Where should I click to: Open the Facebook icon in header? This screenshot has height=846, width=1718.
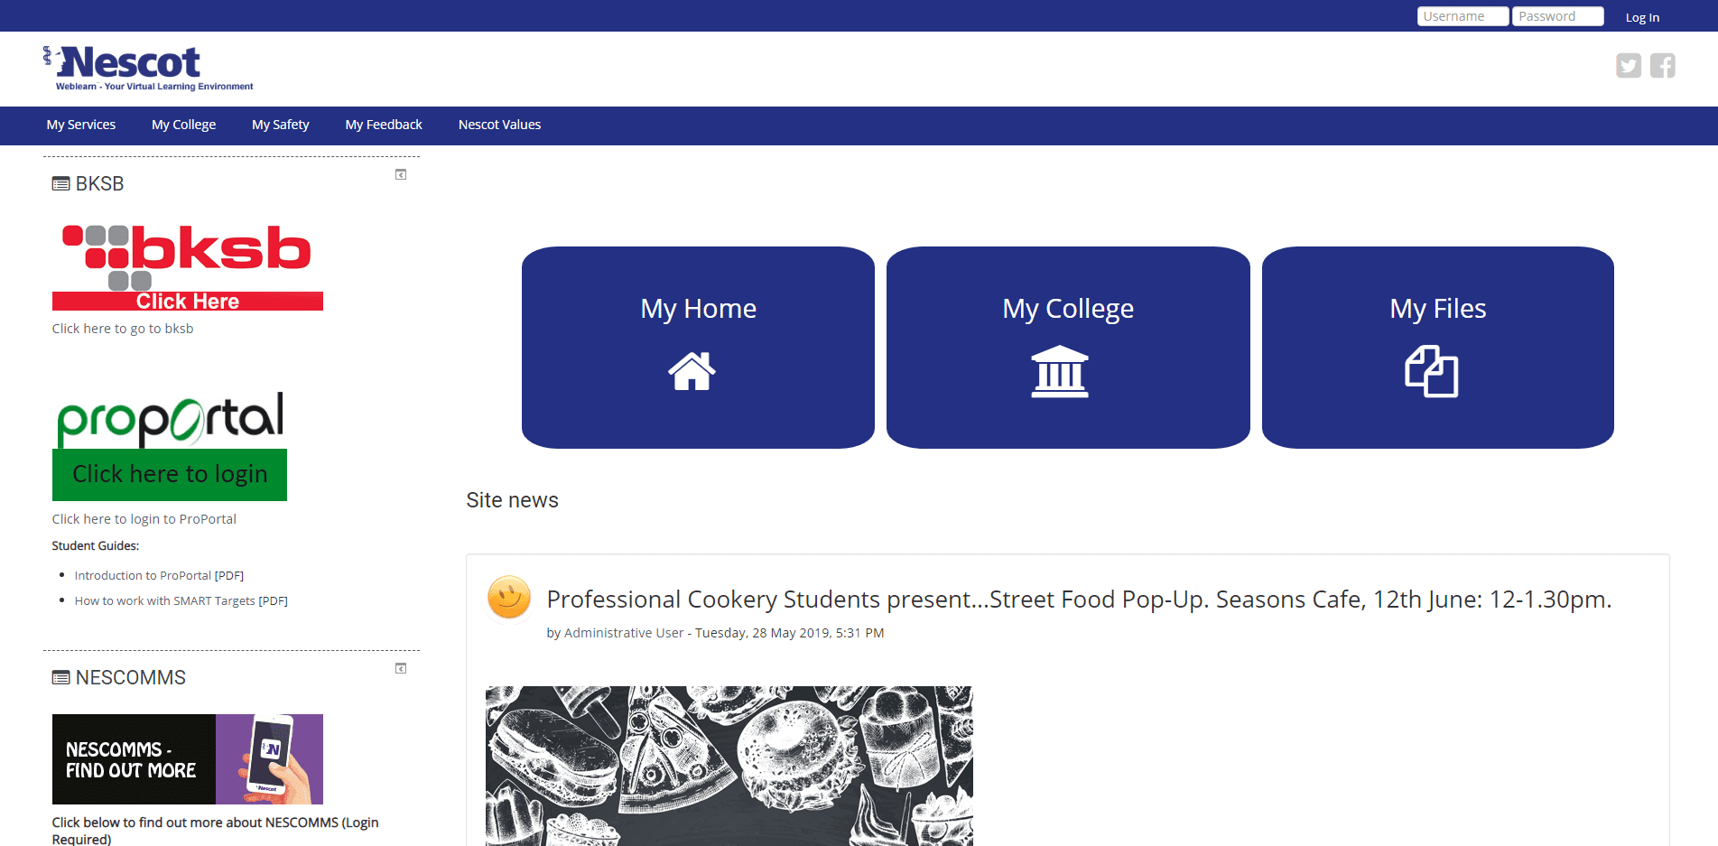coord(1663,66)
